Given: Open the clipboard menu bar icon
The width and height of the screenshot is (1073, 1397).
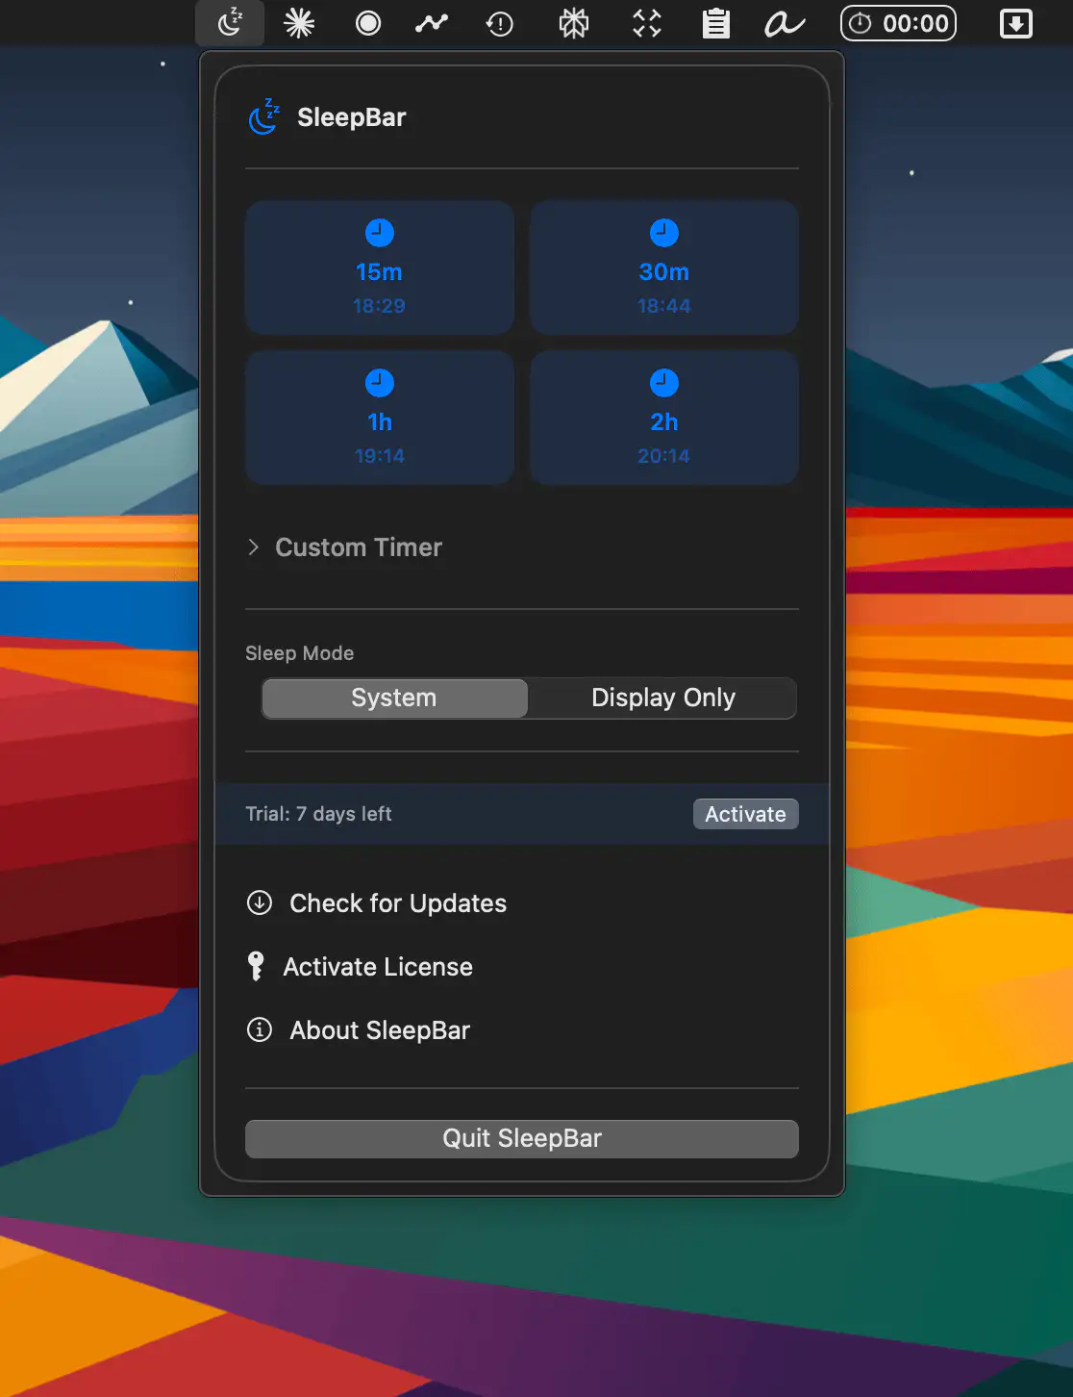Looking at the screenshot, I should (x=715, y=23).
